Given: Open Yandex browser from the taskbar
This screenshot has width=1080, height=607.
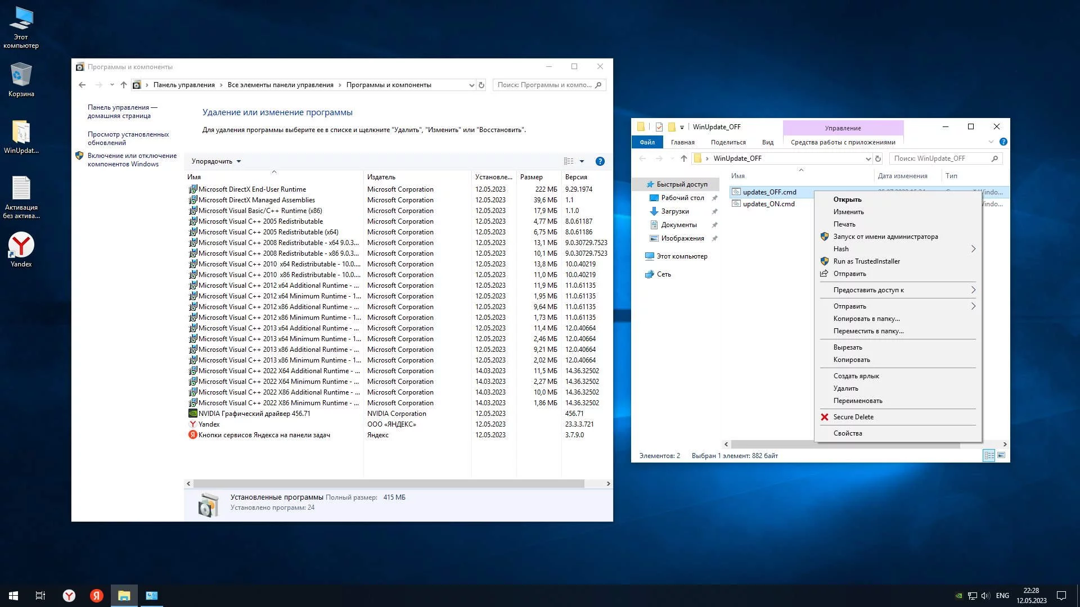Looking at the screenshot, I should 69,596.
